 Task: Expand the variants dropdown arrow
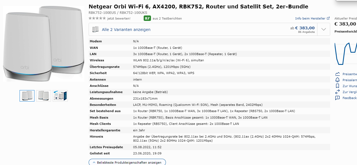click(323, 29)
